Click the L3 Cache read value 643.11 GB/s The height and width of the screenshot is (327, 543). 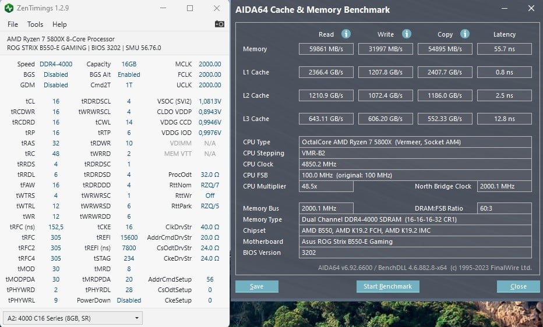326,119
